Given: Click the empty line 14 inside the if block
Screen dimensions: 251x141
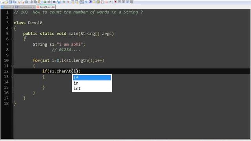Looking at the screenshot, I should pyautogui.click(x=132, y=82).
